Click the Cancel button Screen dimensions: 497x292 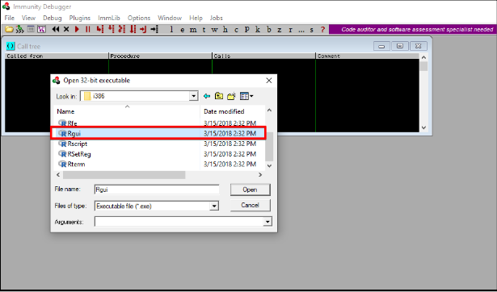pos(250,205)
